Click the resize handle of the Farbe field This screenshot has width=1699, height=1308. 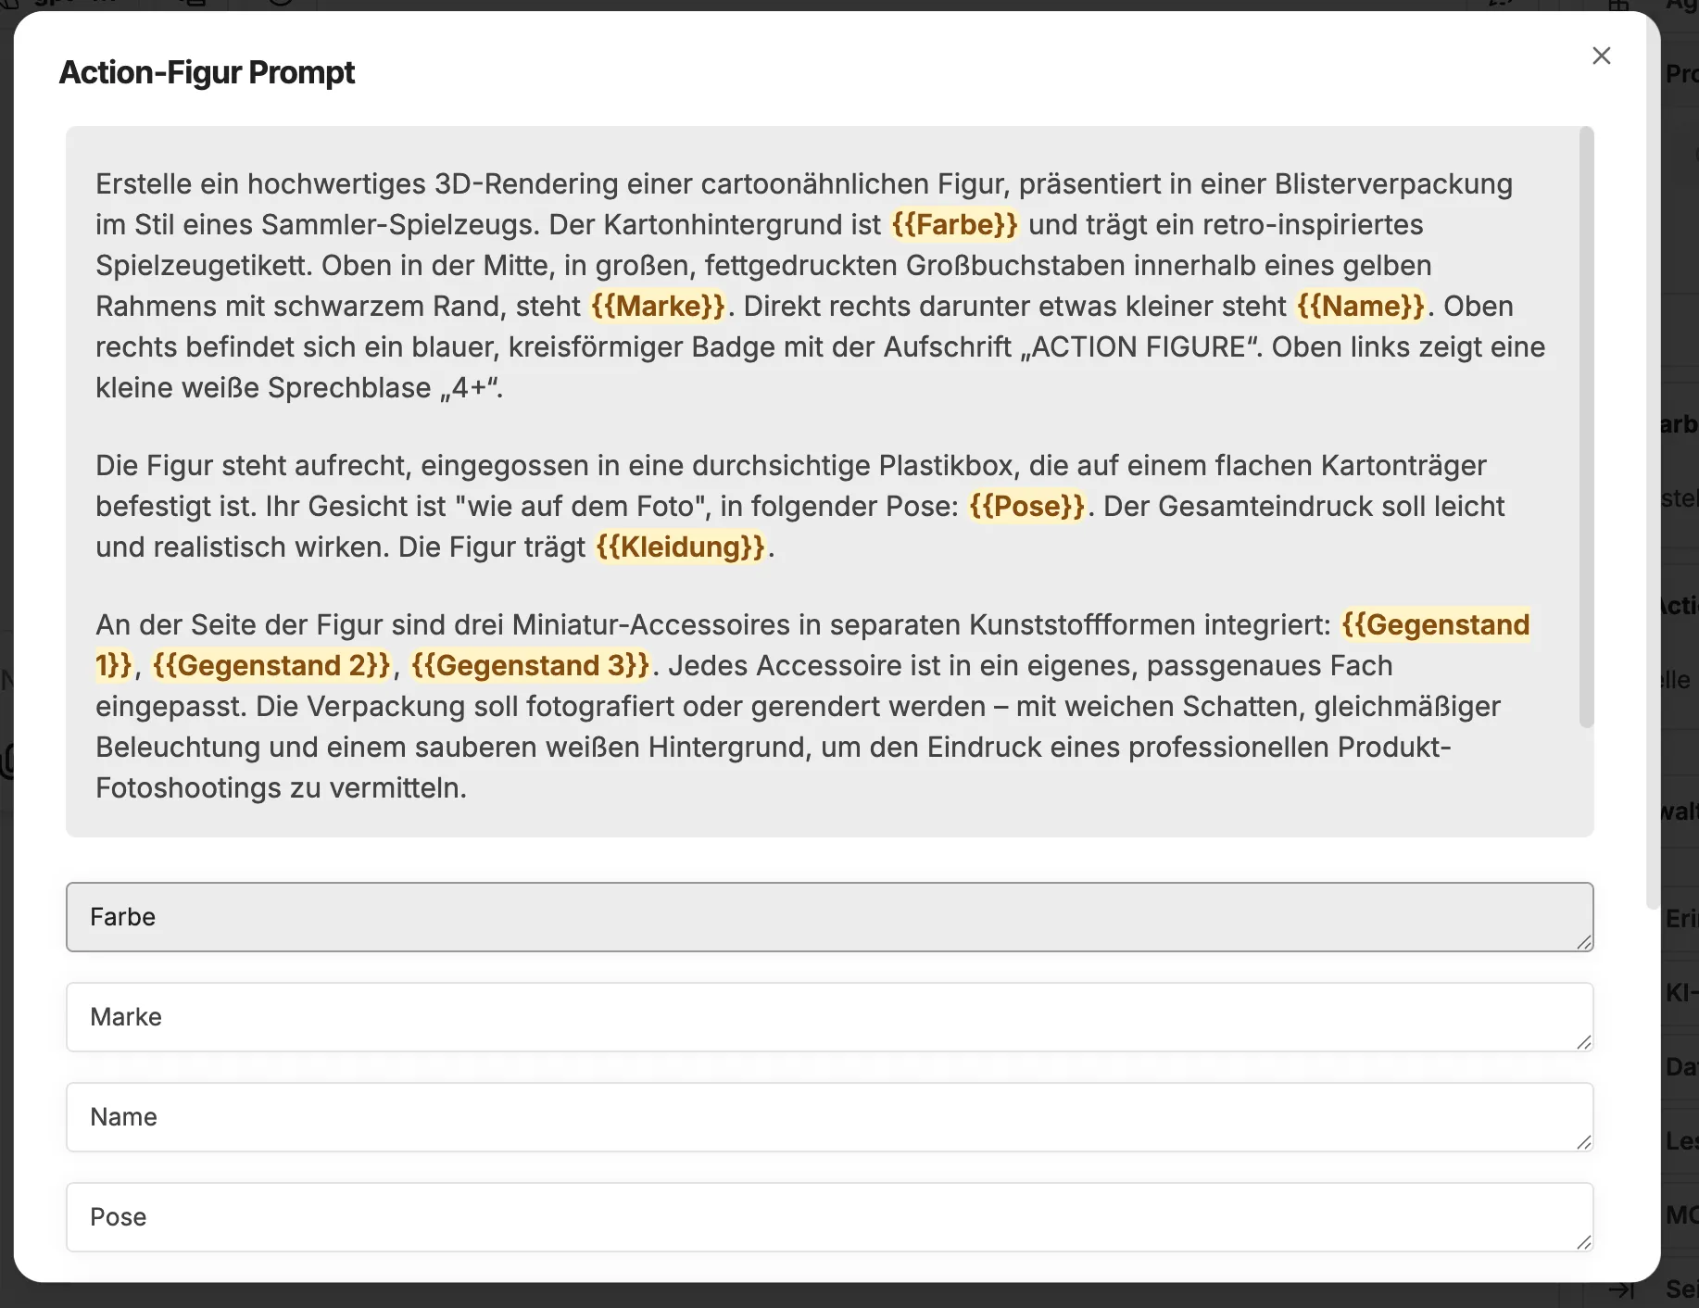1584,942
